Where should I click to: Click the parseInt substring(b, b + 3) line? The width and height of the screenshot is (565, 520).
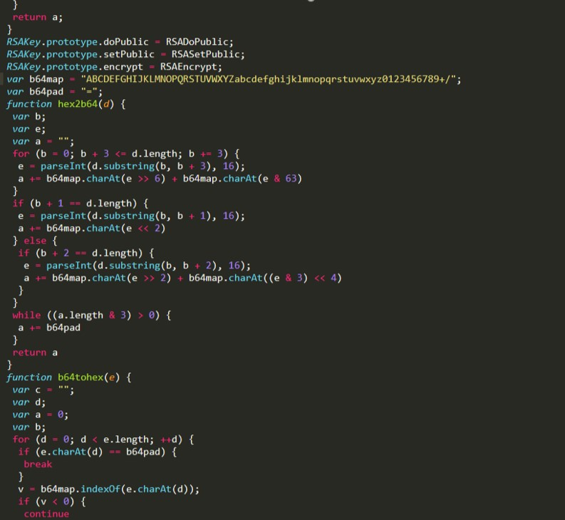pyautogui.click(x=132, y=166)
